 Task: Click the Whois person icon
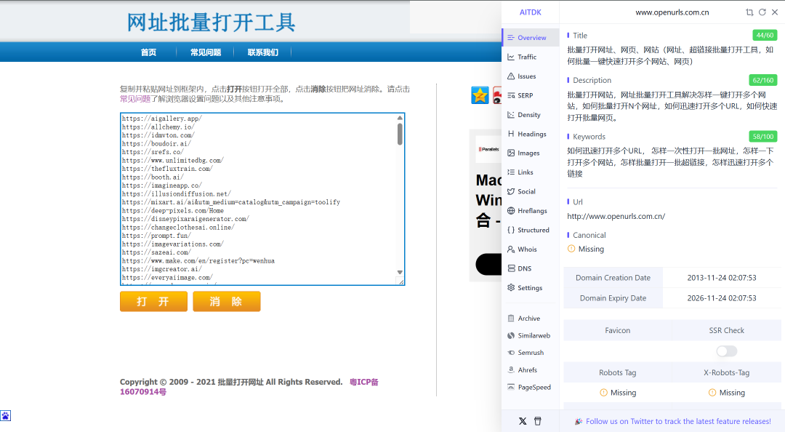(511, 249)
